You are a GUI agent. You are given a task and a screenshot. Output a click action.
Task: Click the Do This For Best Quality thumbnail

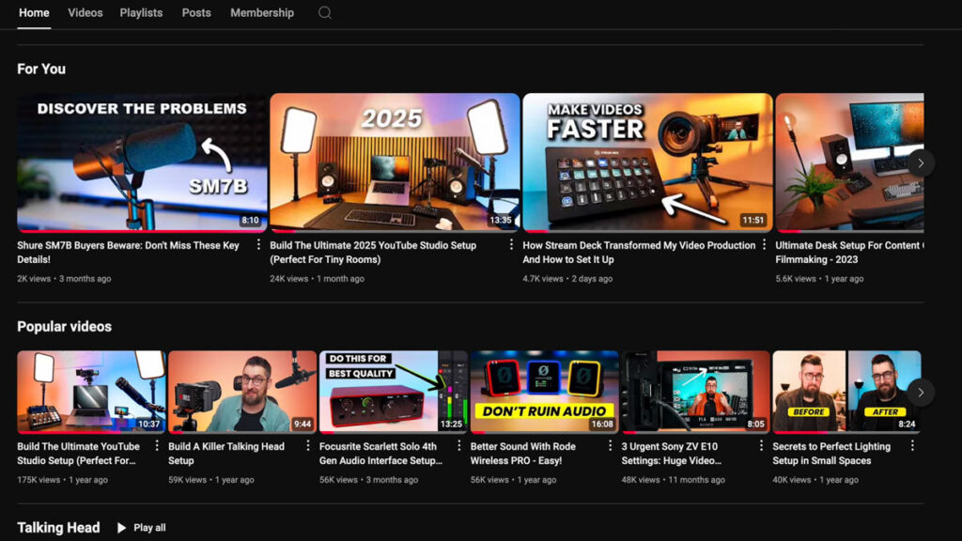[394, 392]
